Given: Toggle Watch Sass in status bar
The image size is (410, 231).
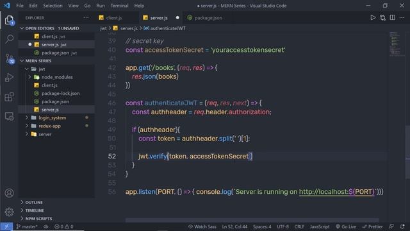Looking at the screenshot, I should point(202,227).
